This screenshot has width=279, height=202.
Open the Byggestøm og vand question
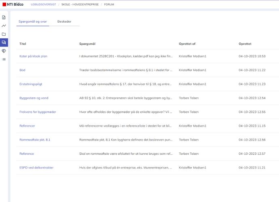(34, 98)
